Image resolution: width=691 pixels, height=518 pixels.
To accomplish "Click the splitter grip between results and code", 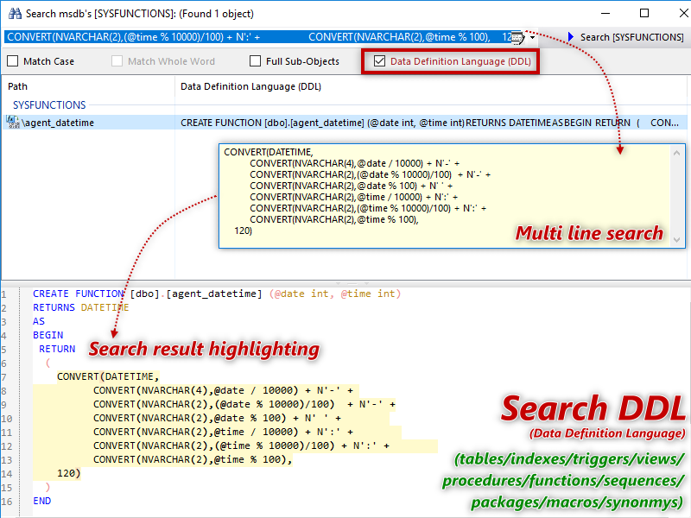I will point(352,283).
